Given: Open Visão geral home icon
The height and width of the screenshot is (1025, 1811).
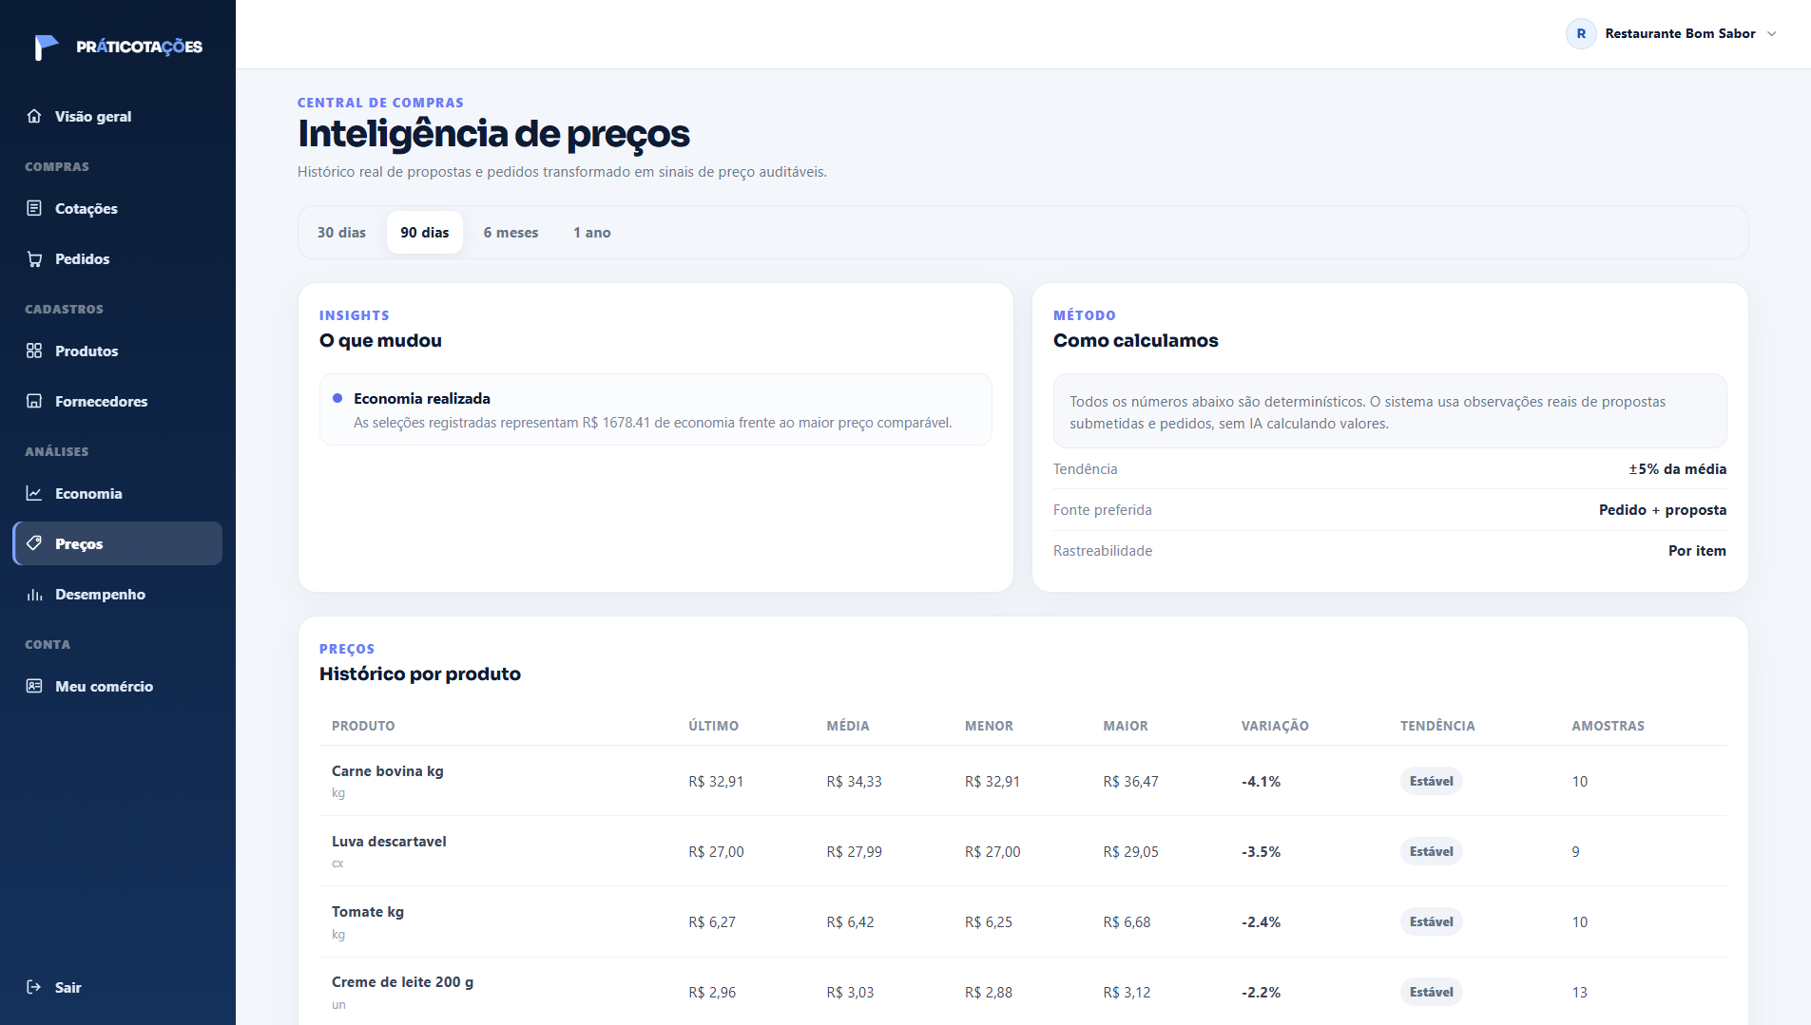Looking at the screenshot, I should click(x=34, y=116).
